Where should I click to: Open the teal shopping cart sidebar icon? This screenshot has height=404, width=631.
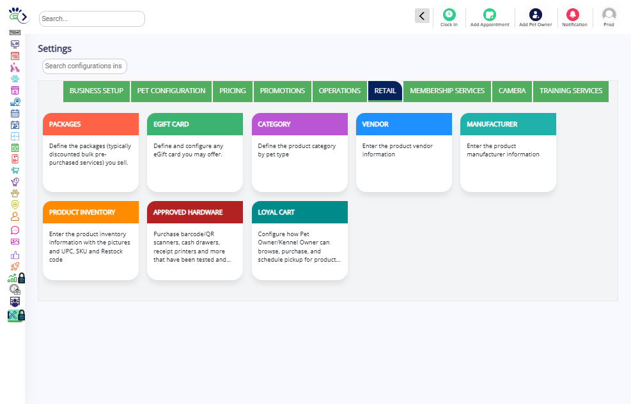15,170
